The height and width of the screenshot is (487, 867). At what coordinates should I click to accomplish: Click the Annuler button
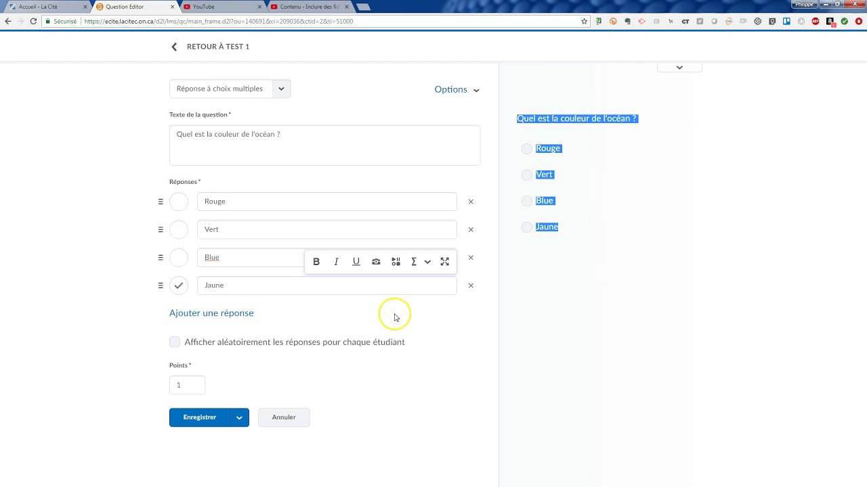pos(284,417)
